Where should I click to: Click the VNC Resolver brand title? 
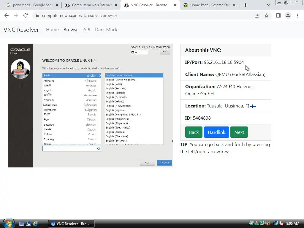point(21,30)
